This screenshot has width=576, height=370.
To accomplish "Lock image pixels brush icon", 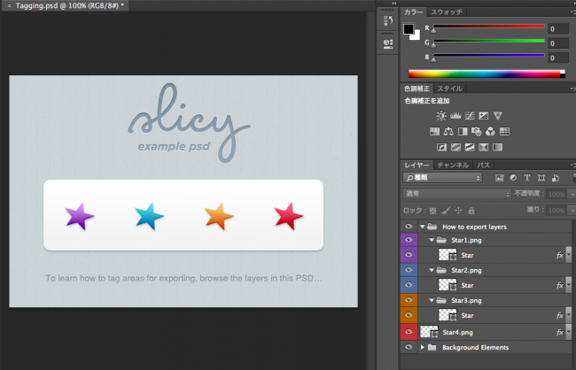I will [x=446, y=211].
